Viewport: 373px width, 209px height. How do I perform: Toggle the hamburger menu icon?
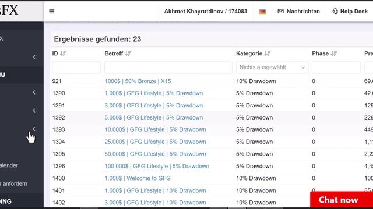(x=52, y=11)
